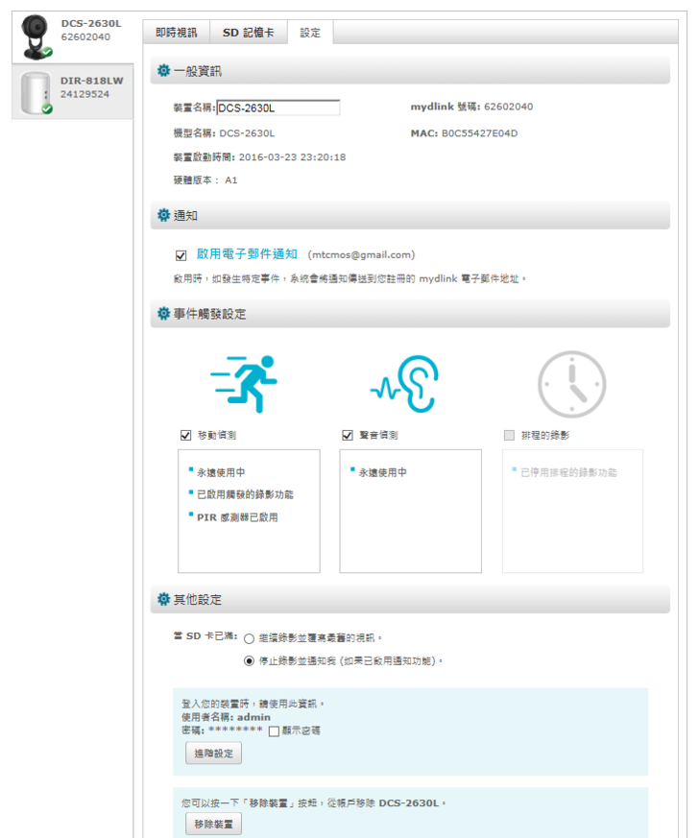The width and height of the screenshot is (699, 838).
Task: Click the mtcmos@gmail.com email address
Action: coord(361,255)
